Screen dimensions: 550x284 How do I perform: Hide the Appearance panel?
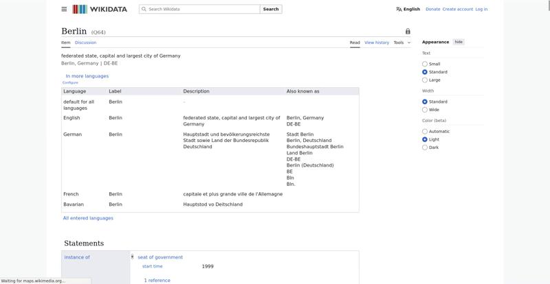pyautogui.click(x=459, y=42)
